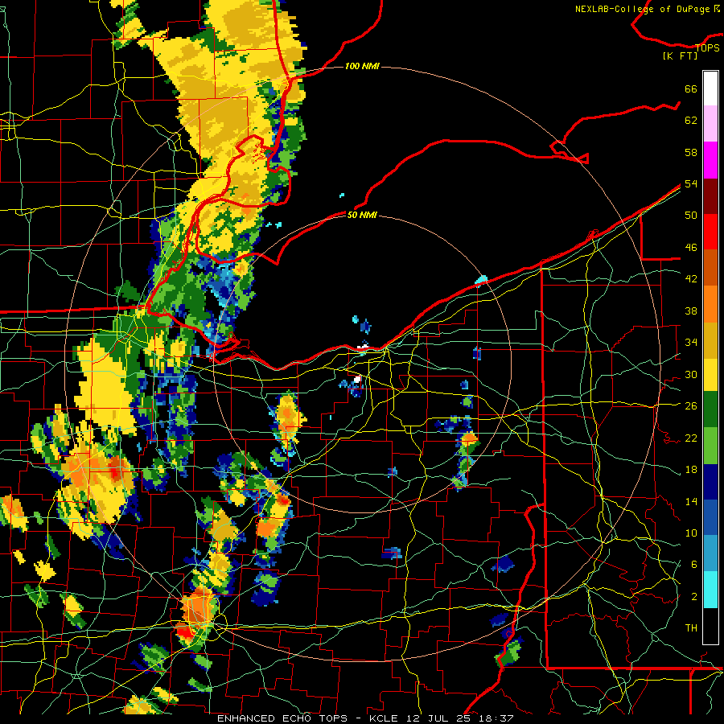Image resolution: width=724 pixels, height=724 pixels.
Task: Click the legend value 46
Action: (691, 248)
